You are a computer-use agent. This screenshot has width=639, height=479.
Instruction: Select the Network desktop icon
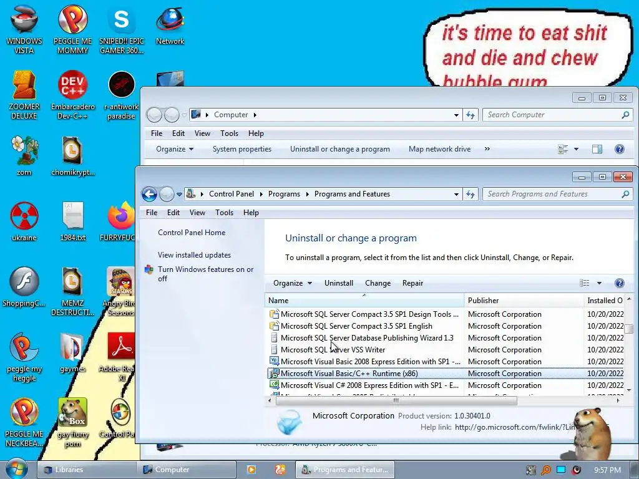coord(170,24)
